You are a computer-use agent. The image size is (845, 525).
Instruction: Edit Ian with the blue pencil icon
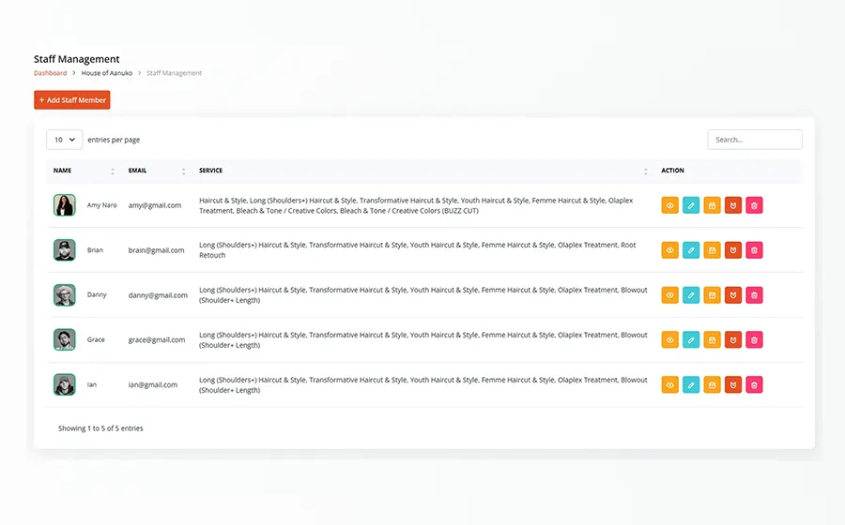click(691, 384)
